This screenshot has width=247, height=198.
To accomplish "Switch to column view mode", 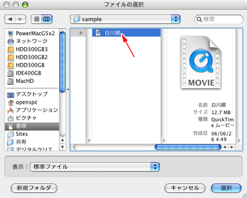I will (x=47, y=19).
